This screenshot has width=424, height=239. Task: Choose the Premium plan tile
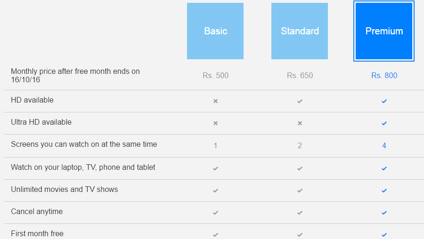pyautogui.click(x=384, y=31)
